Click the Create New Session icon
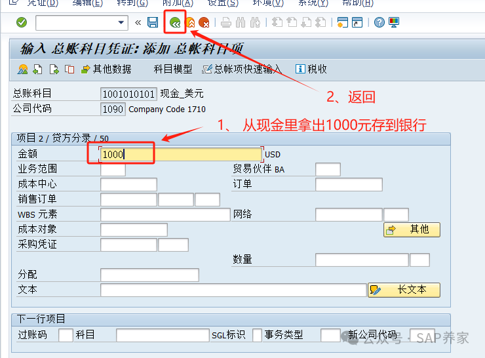 tap(342, 22)
